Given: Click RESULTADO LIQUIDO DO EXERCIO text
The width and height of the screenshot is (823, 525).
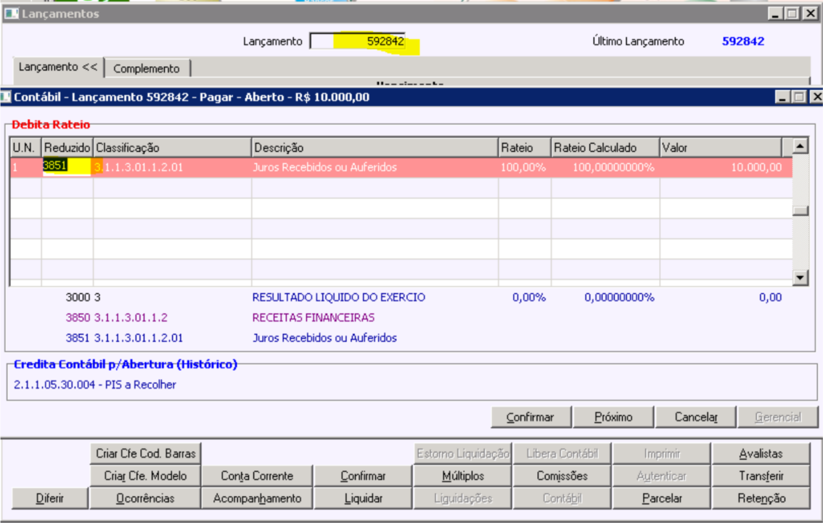Looking at the screenshot, I should pyautogui.click(x=338, y=298).
